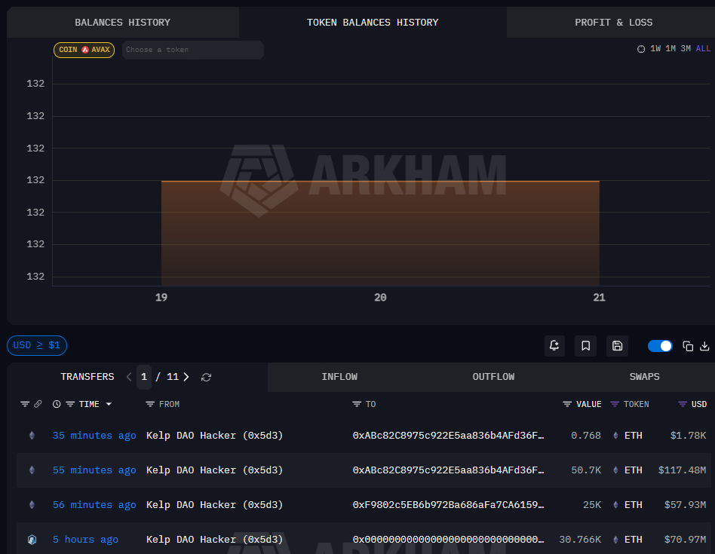715x554 pixels.
Task: Open the OUTFLOW tab
Action: pyautogui.click(x=493, y=377)
